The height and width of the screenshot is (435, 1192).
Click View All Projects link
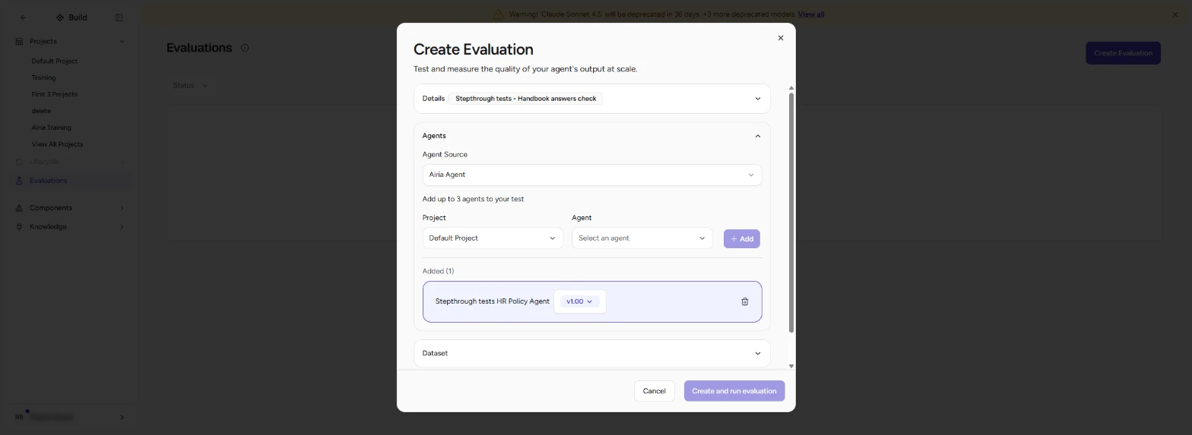(57, 144)
